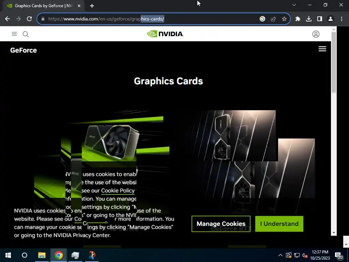Click the page vertical scrollbar thumb
This screenshot has width=349, height=262.
334,62
